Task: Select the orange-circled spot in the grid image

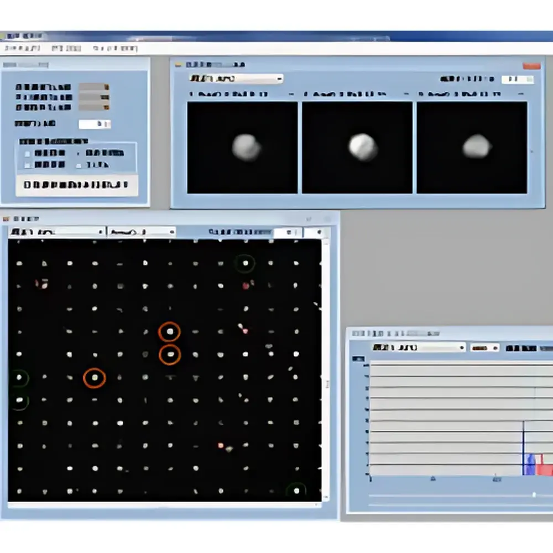Action: pos(170,332)
